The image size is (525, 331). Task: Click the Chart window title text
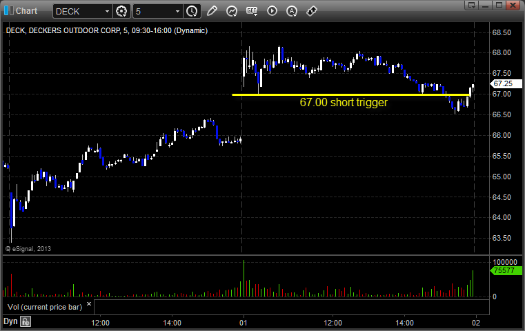(26, 11)
